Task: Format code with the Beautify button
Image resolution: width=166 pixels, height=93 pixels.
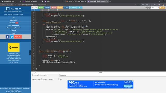Action: tap(73, 7)
